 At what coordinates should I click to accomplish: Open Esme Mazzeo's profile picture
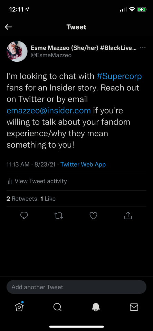[x=17, y=51]
